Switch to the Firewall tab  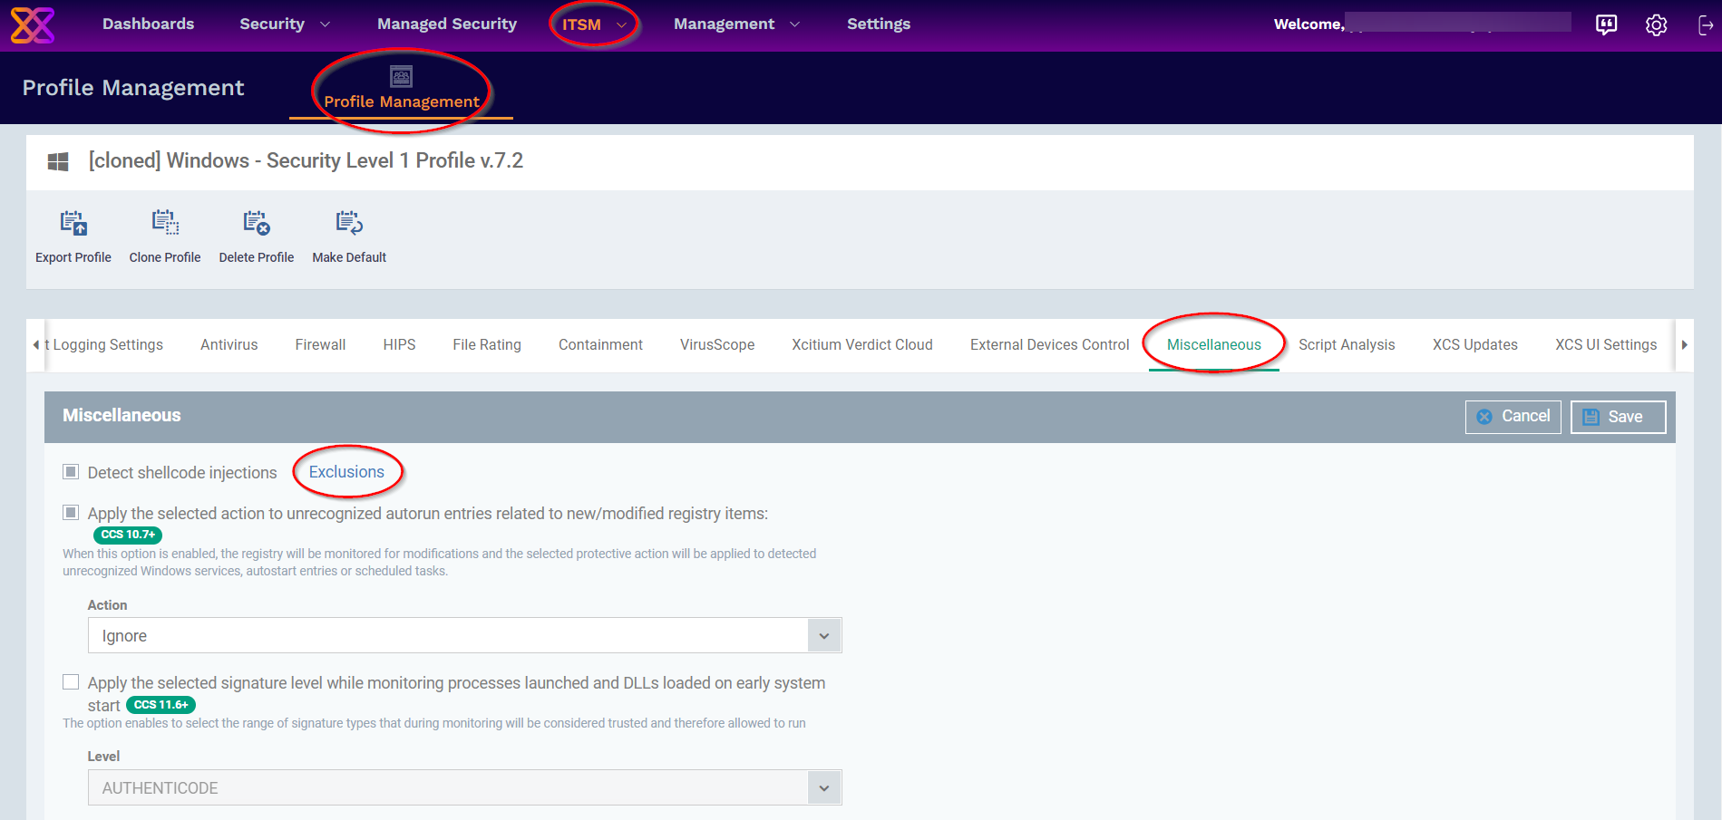point(320,345)
